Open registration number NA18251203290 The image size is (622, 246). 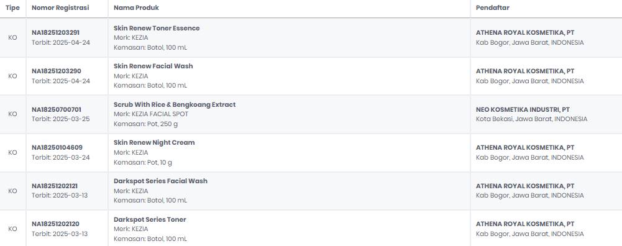(x=57, y=71)
